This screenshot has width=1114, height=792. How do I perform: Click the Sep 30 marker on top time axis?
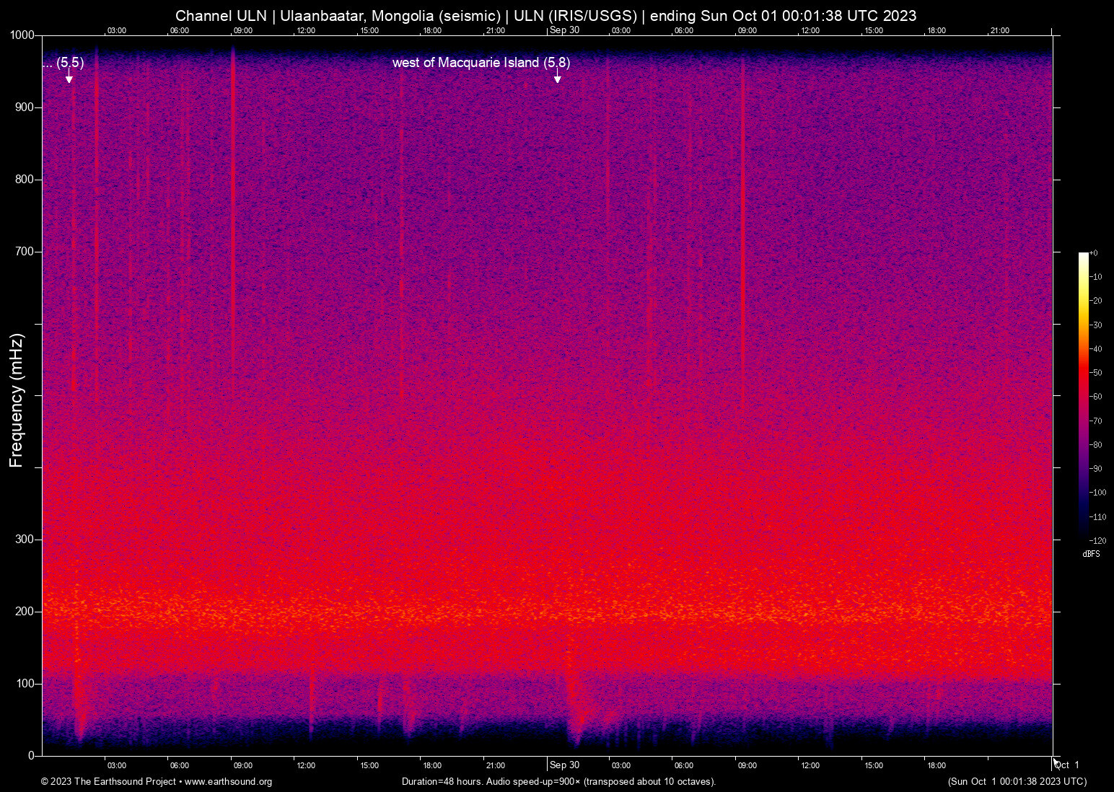563,30
